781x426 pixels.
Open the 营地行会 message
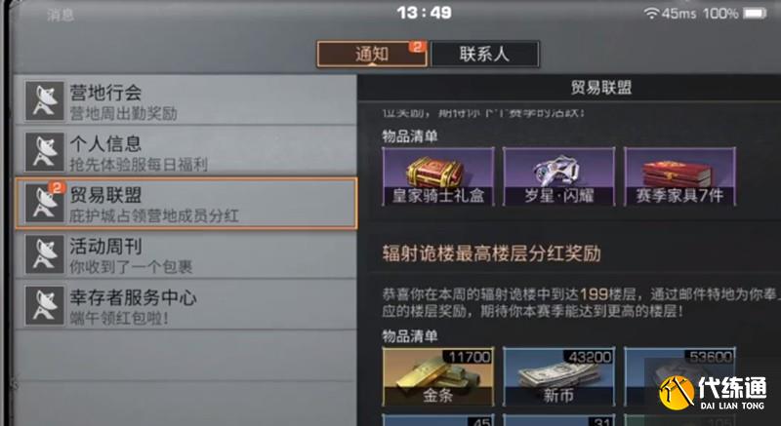[185, 101]
